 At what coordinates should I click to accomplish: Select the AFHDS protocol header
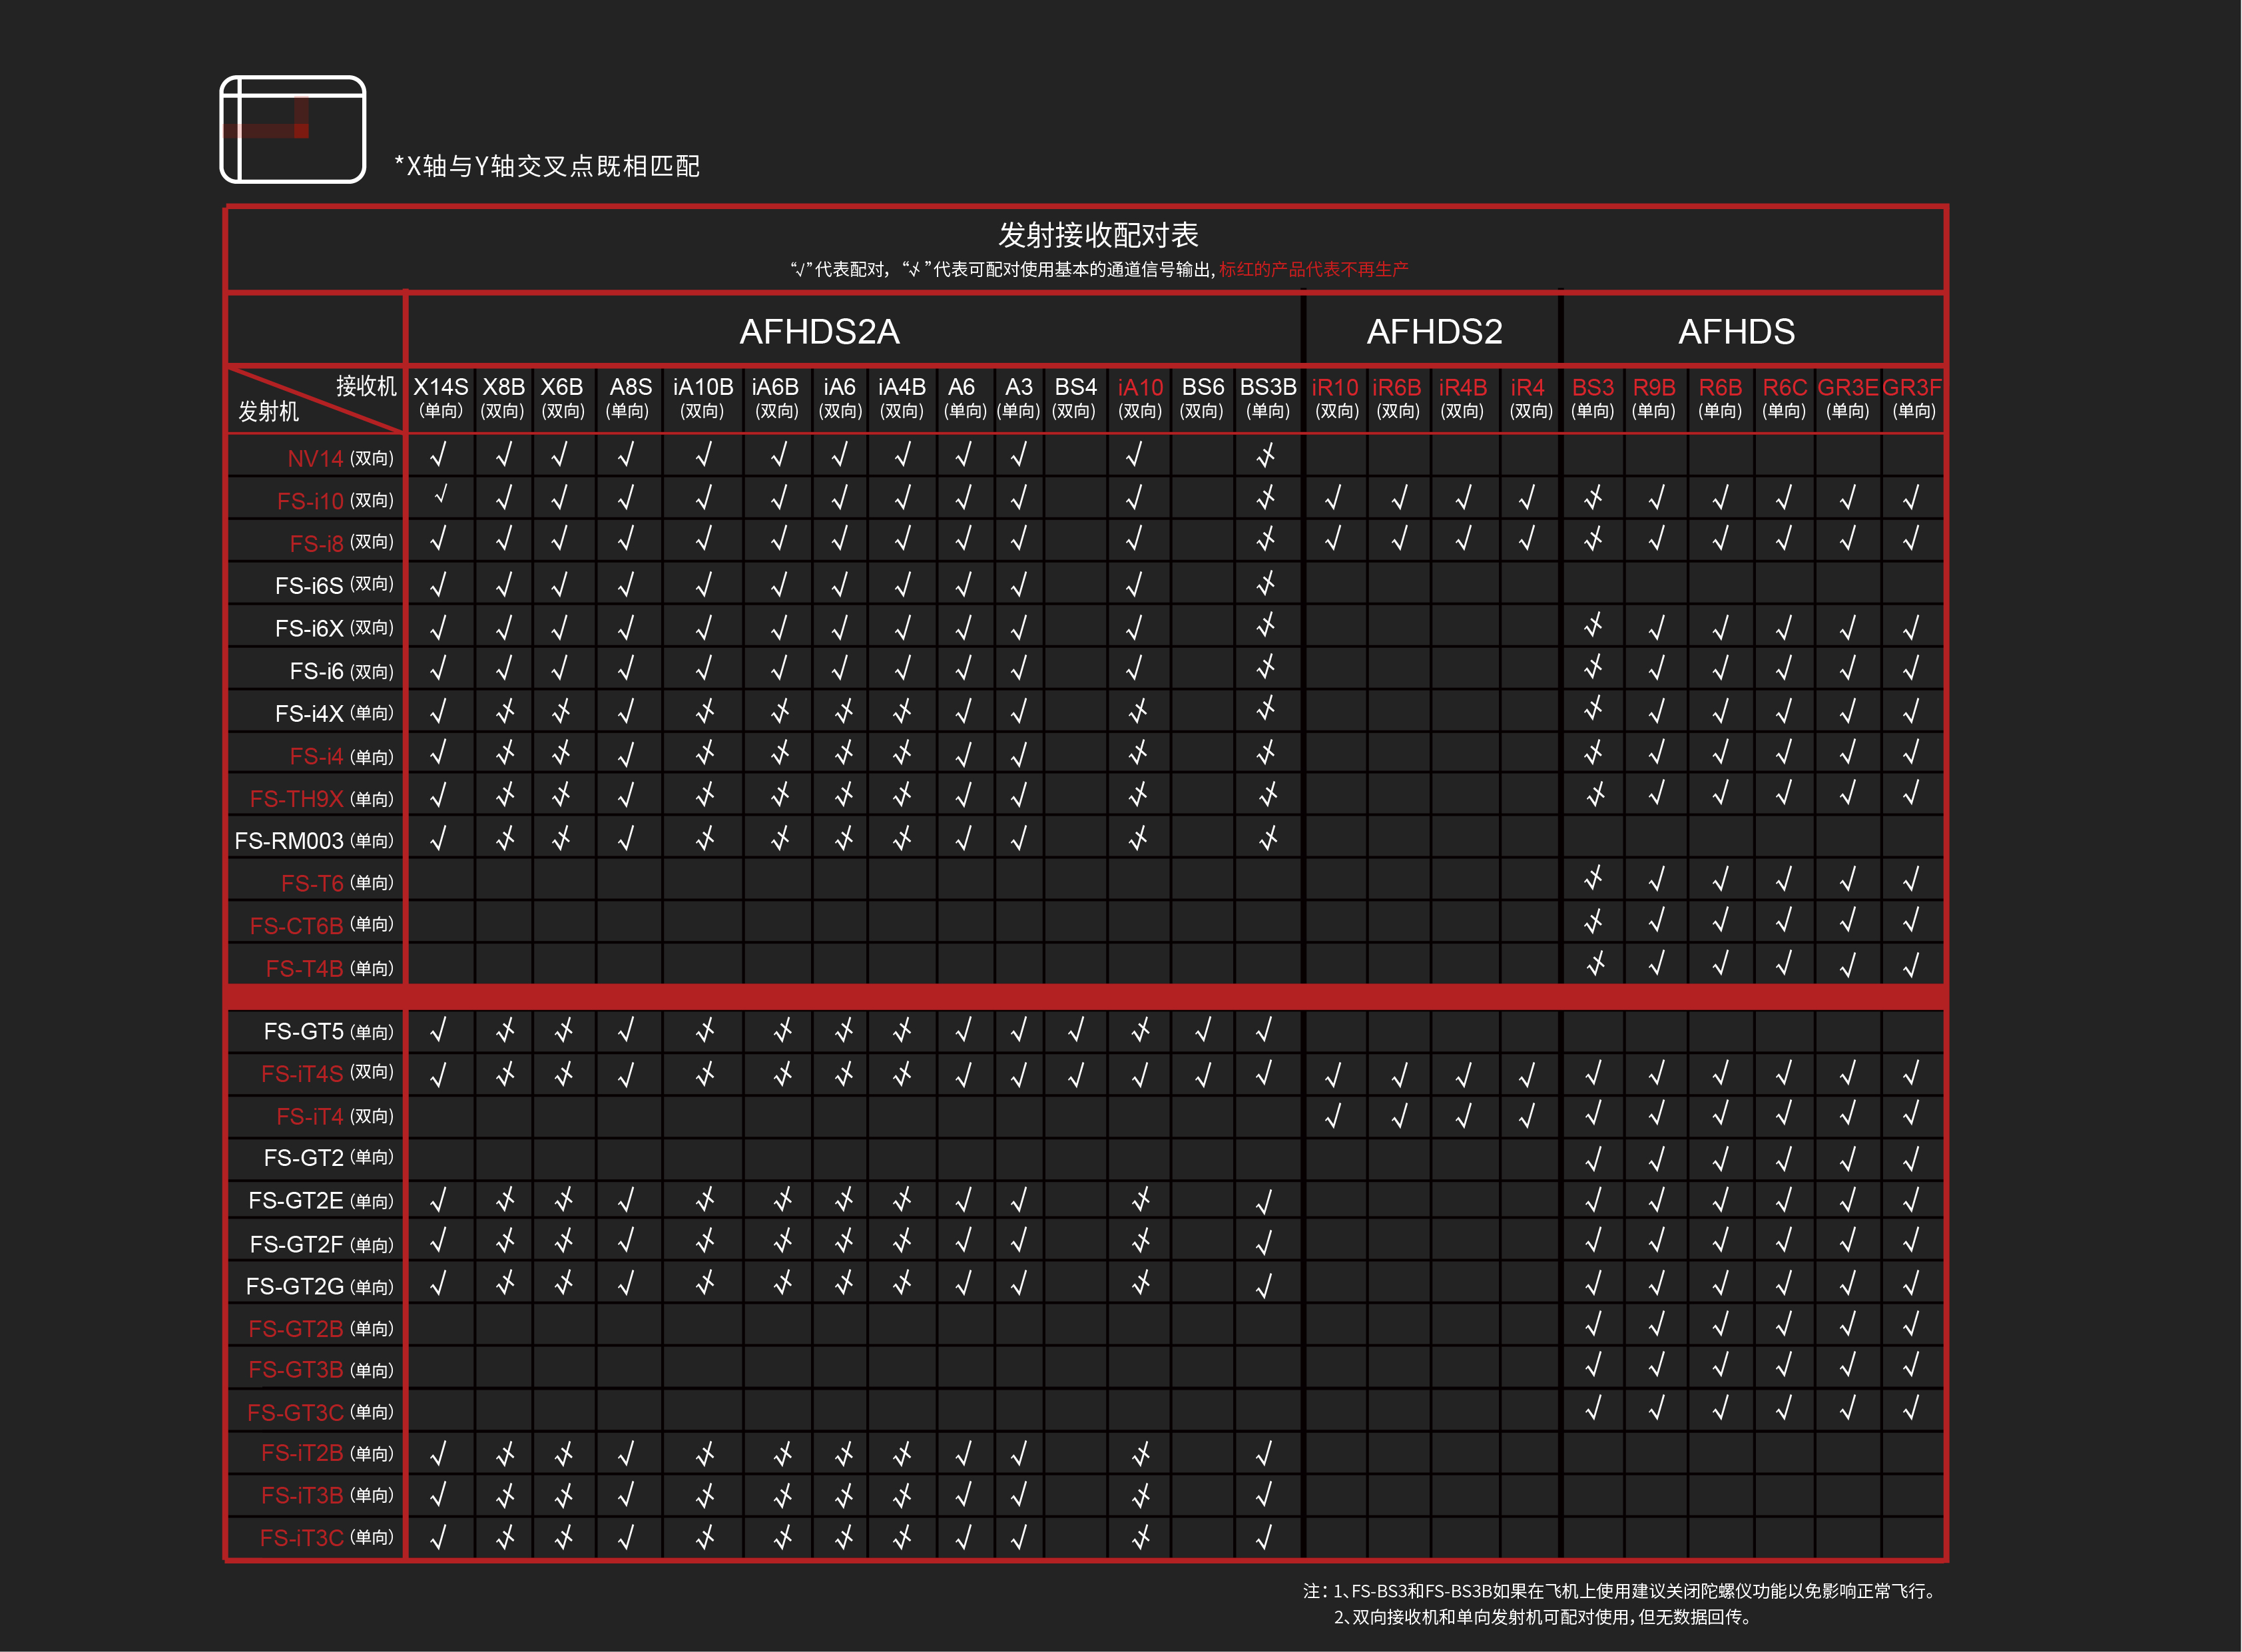pos(1736,331)
